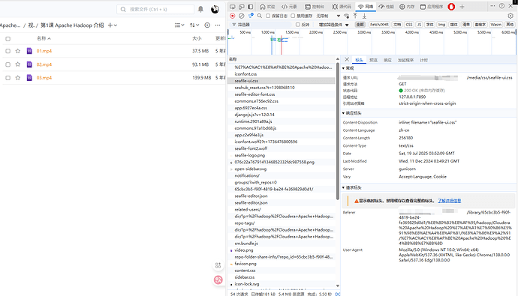Enable the preserve log checkbox

268,16
